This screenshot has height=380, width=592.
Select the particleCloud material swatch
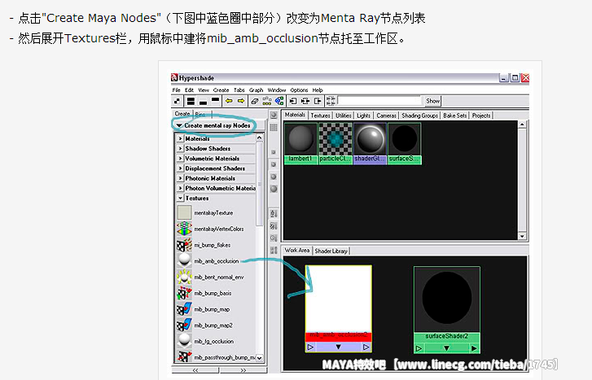[x=335, y=143]
